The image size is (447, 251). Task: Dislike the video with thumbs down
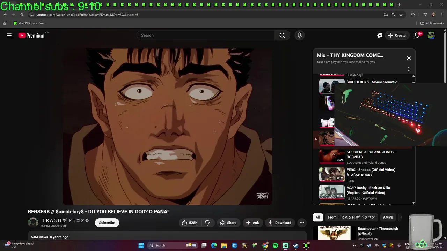tap(207, 223)
